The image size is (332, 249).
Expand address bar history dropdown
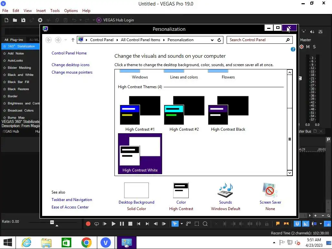[x=212, y=40]
